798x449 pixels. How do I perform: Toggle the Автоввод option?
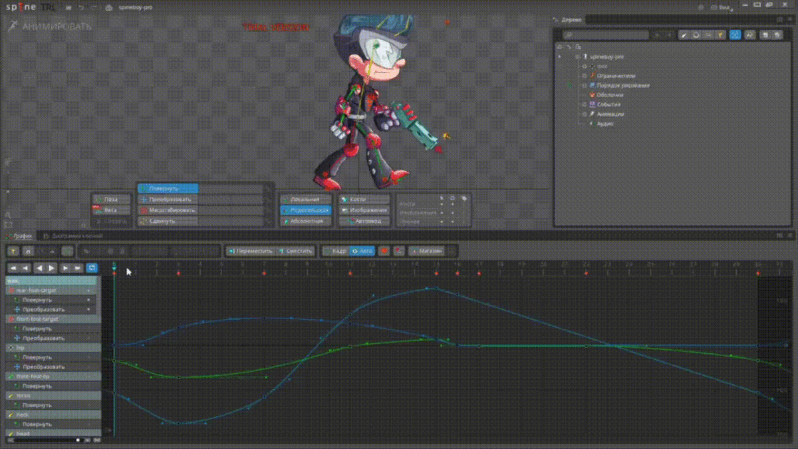click(x=364, y=220)
